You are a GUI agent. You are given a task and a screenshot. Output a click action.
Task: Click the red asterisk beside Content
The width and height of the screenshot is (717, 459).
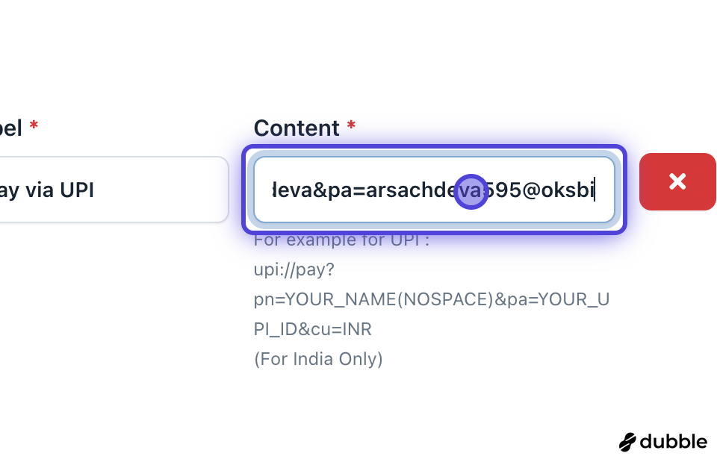click(351, 127)
